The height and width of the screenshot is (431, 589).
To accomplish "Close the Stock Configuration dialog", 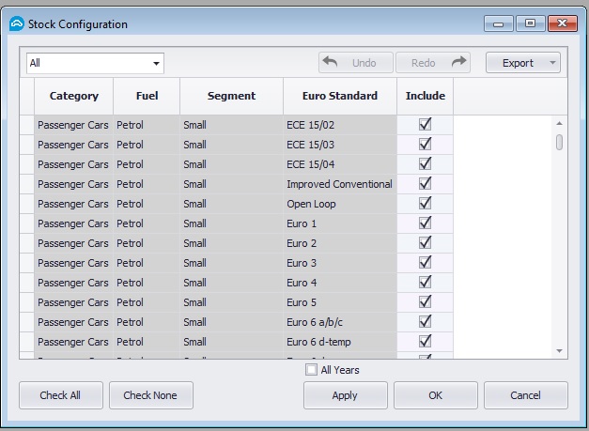I will click(x=562, y=23).
